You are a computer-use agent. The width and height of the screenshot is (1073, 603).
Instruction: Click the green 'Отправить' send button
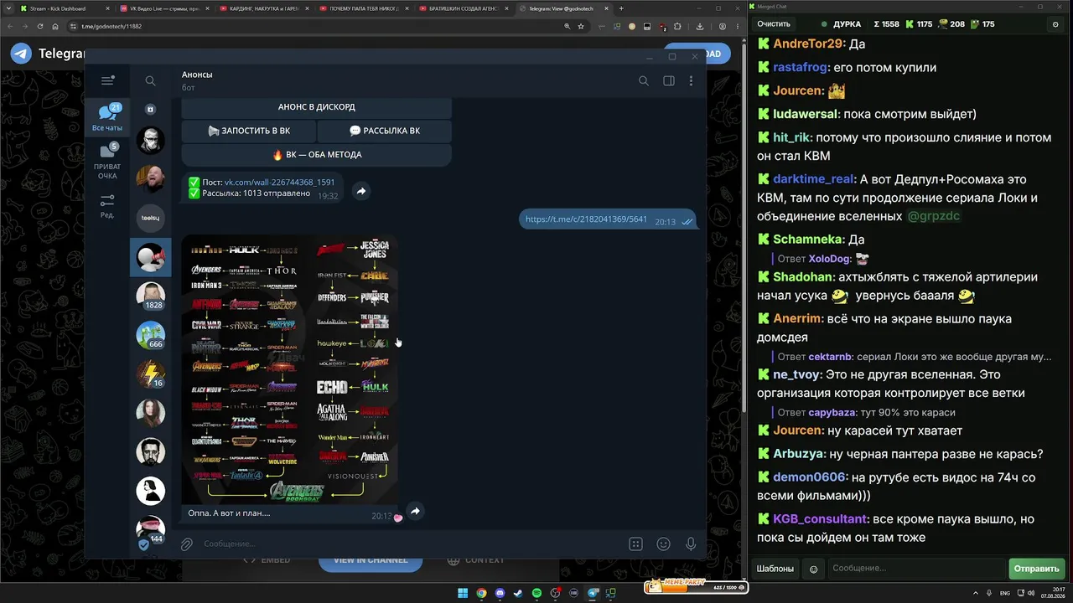point(1036,569)
